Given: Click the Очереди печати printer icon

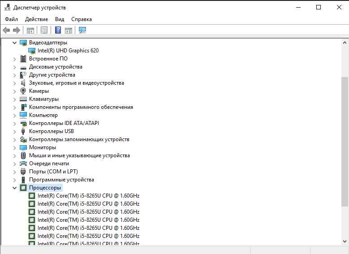Looking at the screenshot, I should coord(23,164).
